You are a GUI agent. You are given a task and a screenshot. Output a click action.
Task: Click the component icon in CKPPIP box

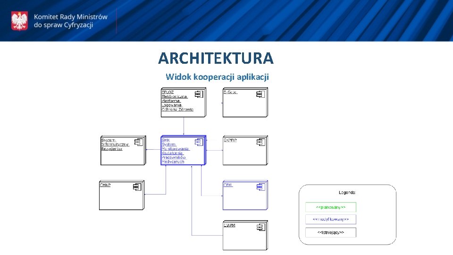pos(260,142)
